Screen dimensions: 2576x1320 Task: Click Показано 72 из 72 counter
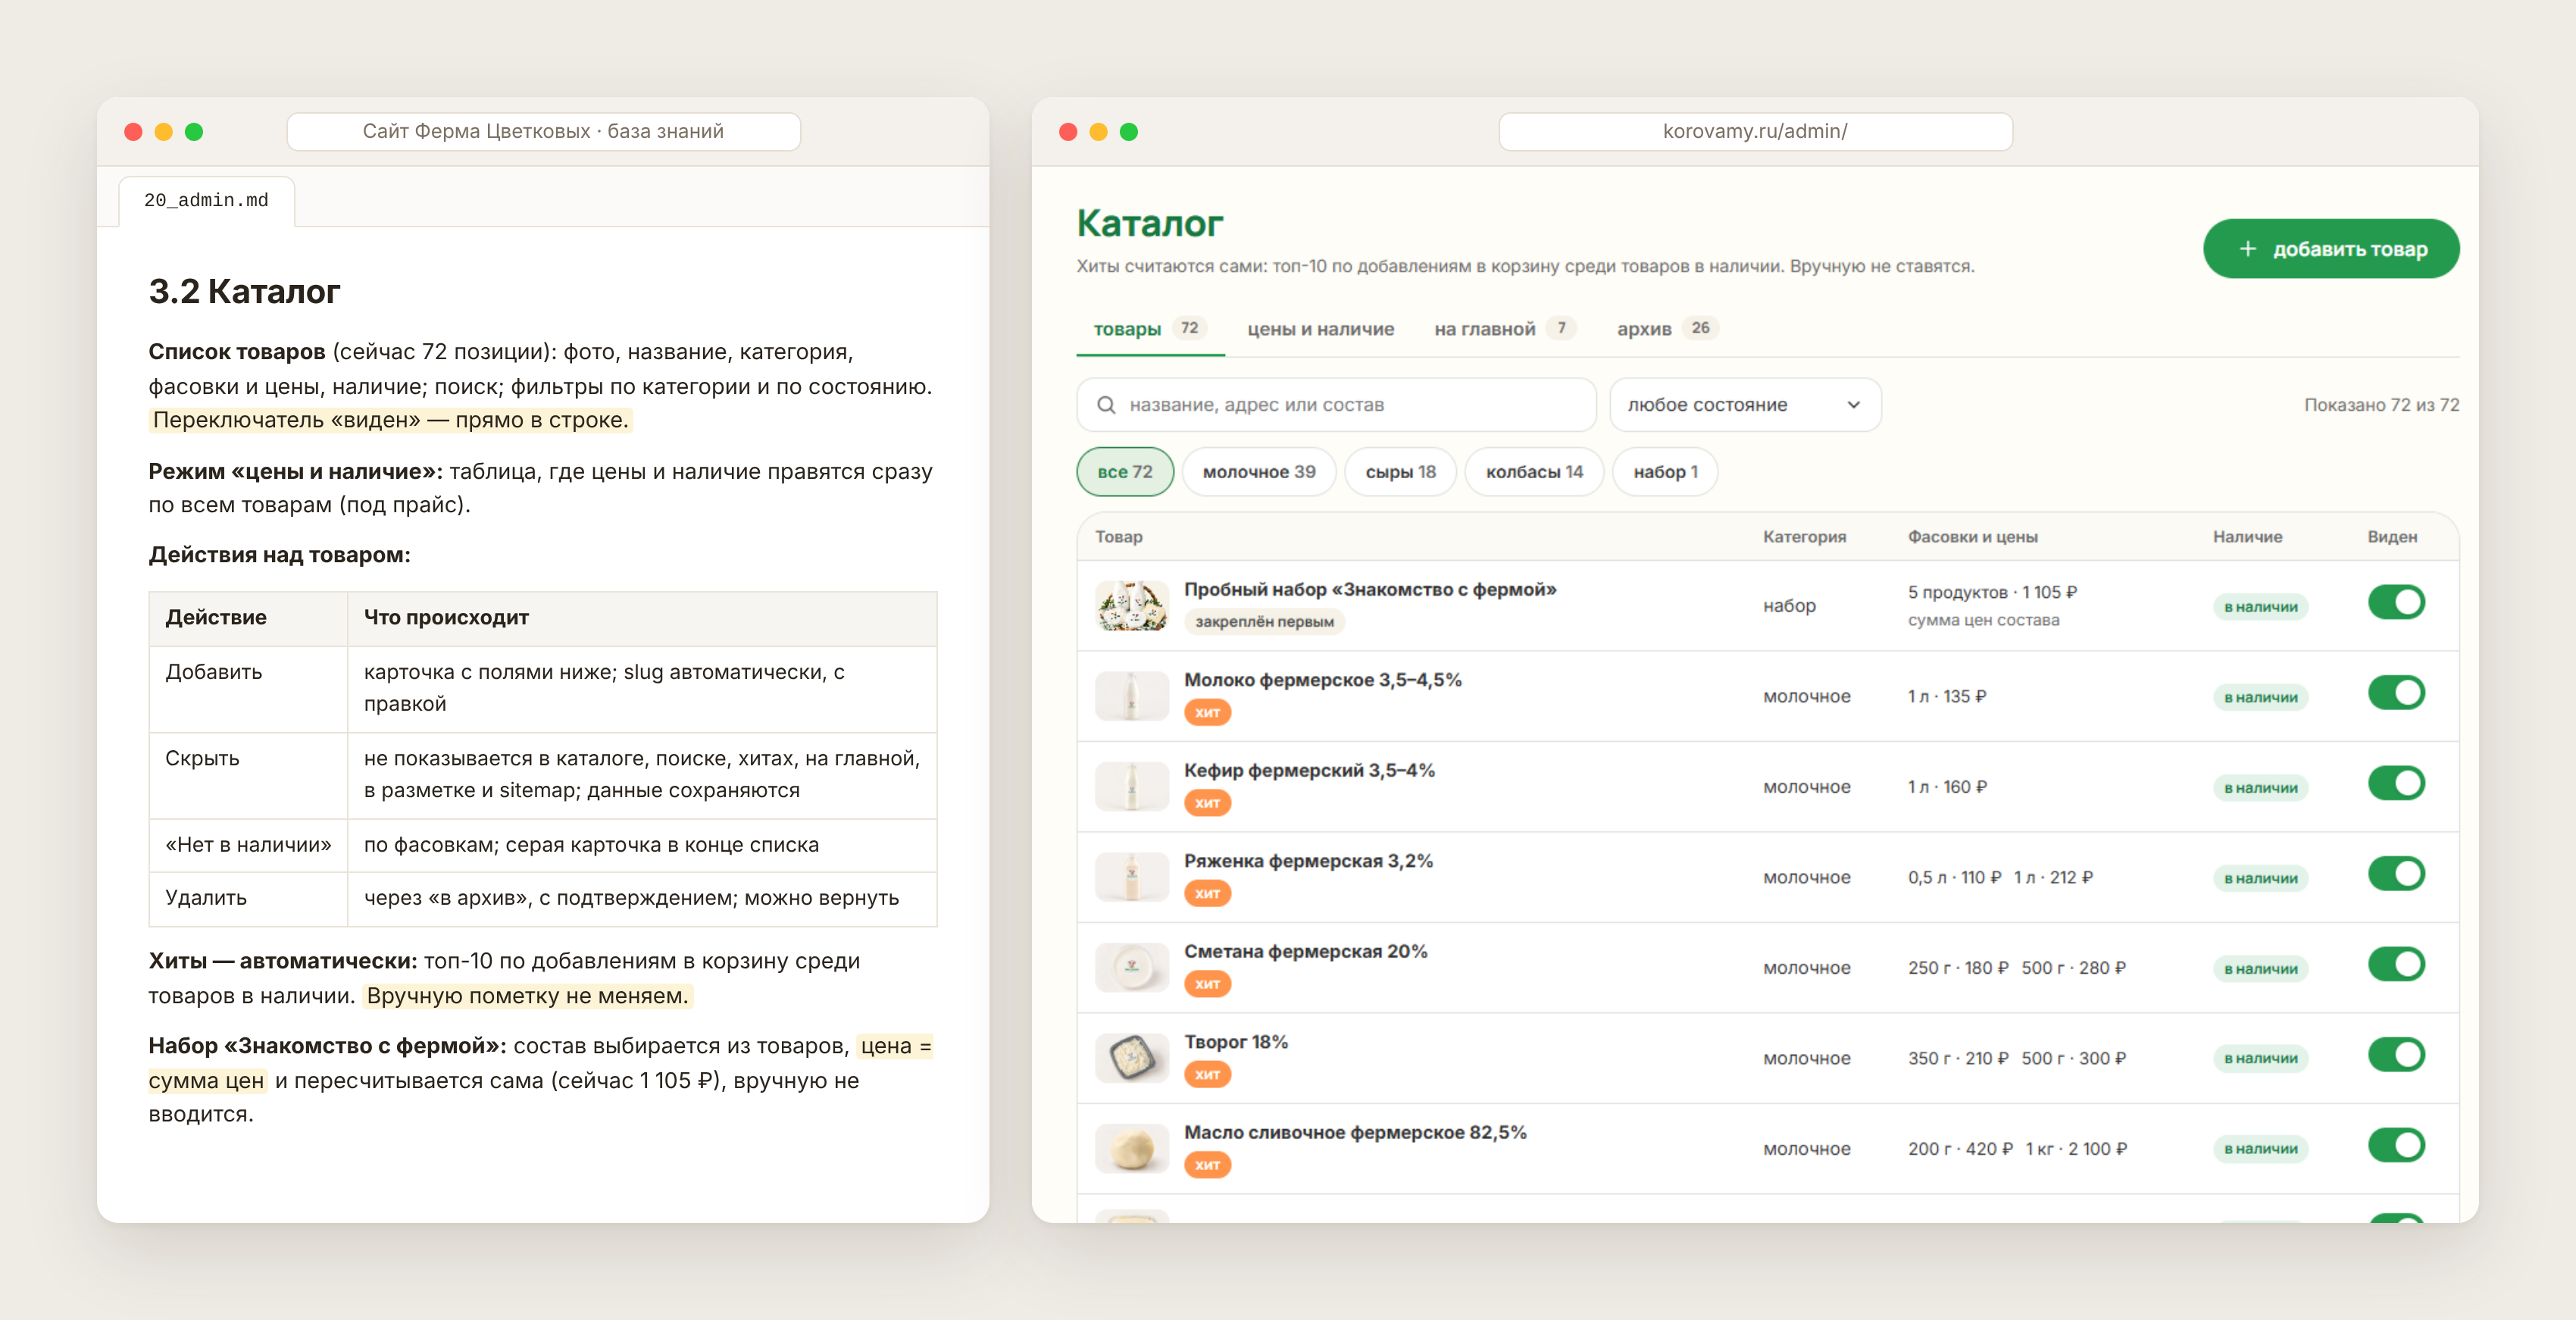click(x=2381, y=405)
